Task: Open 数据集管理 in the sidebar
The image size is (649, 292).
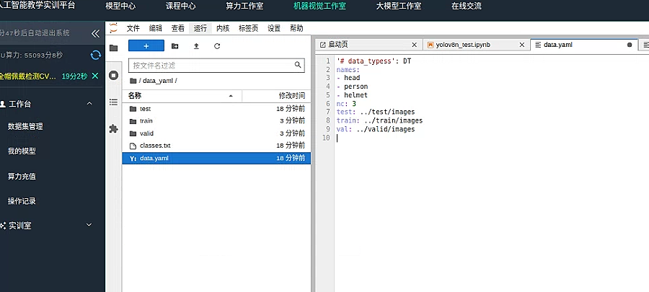Action: (25, 127)
